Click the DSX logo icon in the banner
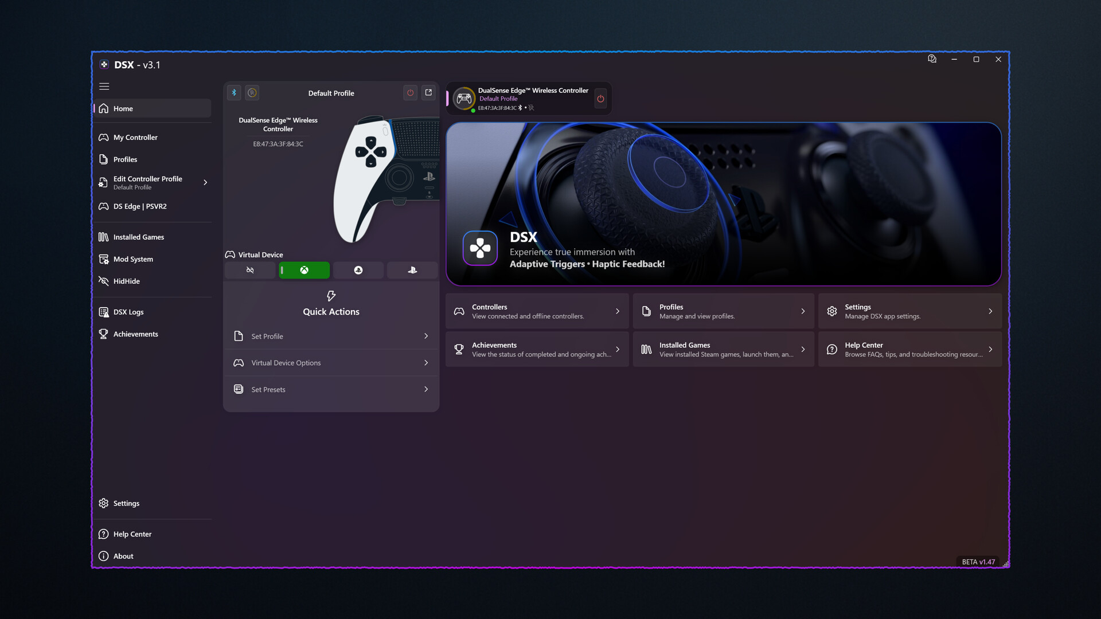This screenshot has width=1101, height=619. pos(480,248)
